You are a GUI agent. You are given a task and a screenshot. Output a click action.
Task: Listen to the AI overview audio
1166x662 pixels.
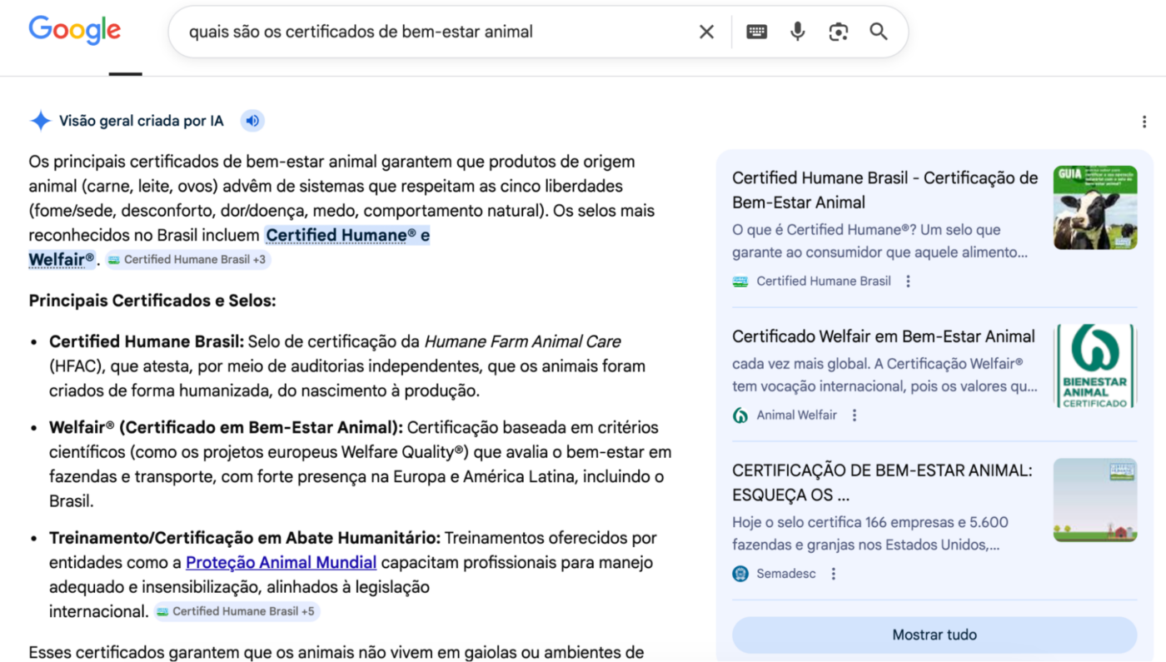252,121
